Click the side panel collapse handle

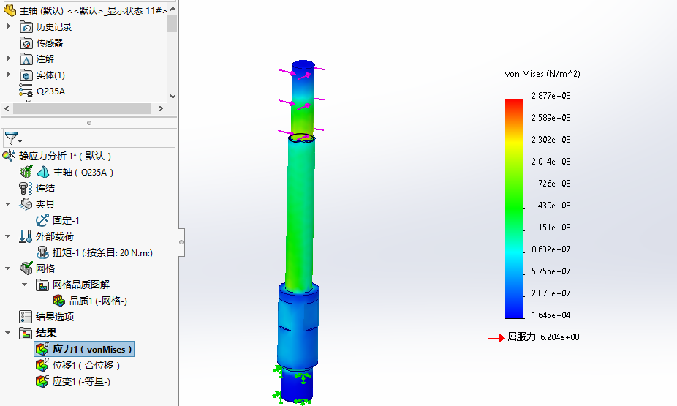coord(181,242)
